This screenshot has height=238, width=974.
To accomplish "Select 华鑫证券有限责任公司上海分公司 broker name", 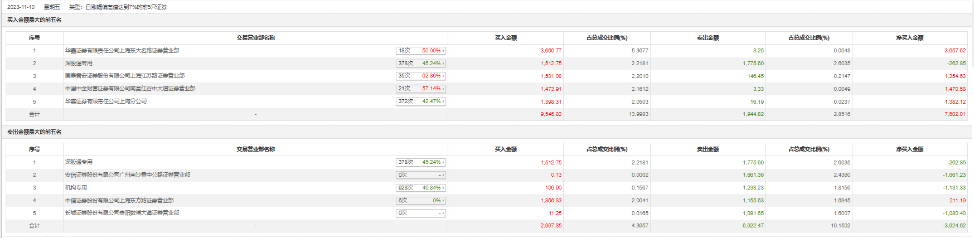I will (106, 101).
